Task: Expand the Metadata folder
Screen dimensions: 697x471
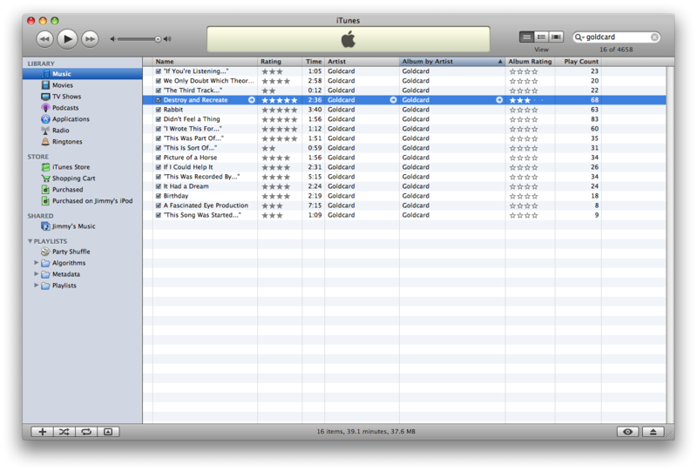Action: pos(37,274)
